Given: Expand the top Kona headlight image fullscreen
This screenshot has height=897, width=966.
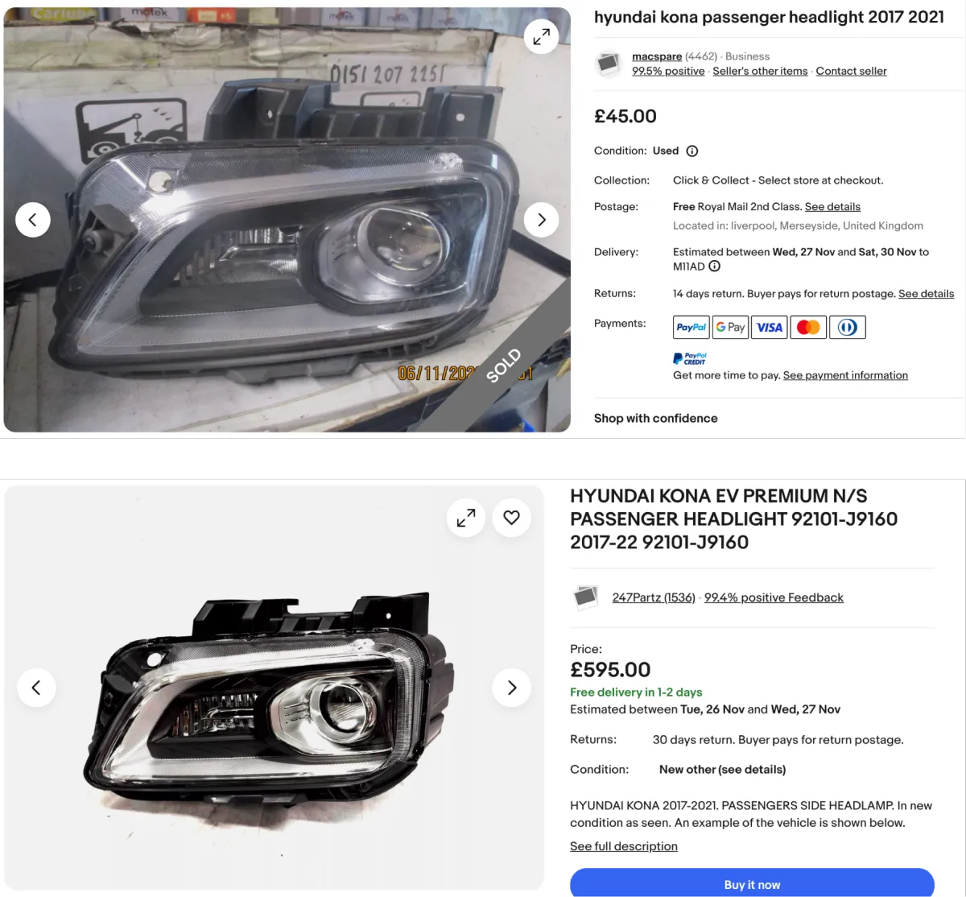Looking at the screenshot, I should pyautogui.click(x=541, y=35).
